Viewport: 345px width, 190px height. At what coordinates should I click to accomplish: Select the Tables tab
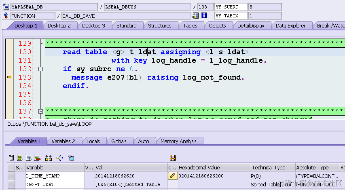point(190,26)
